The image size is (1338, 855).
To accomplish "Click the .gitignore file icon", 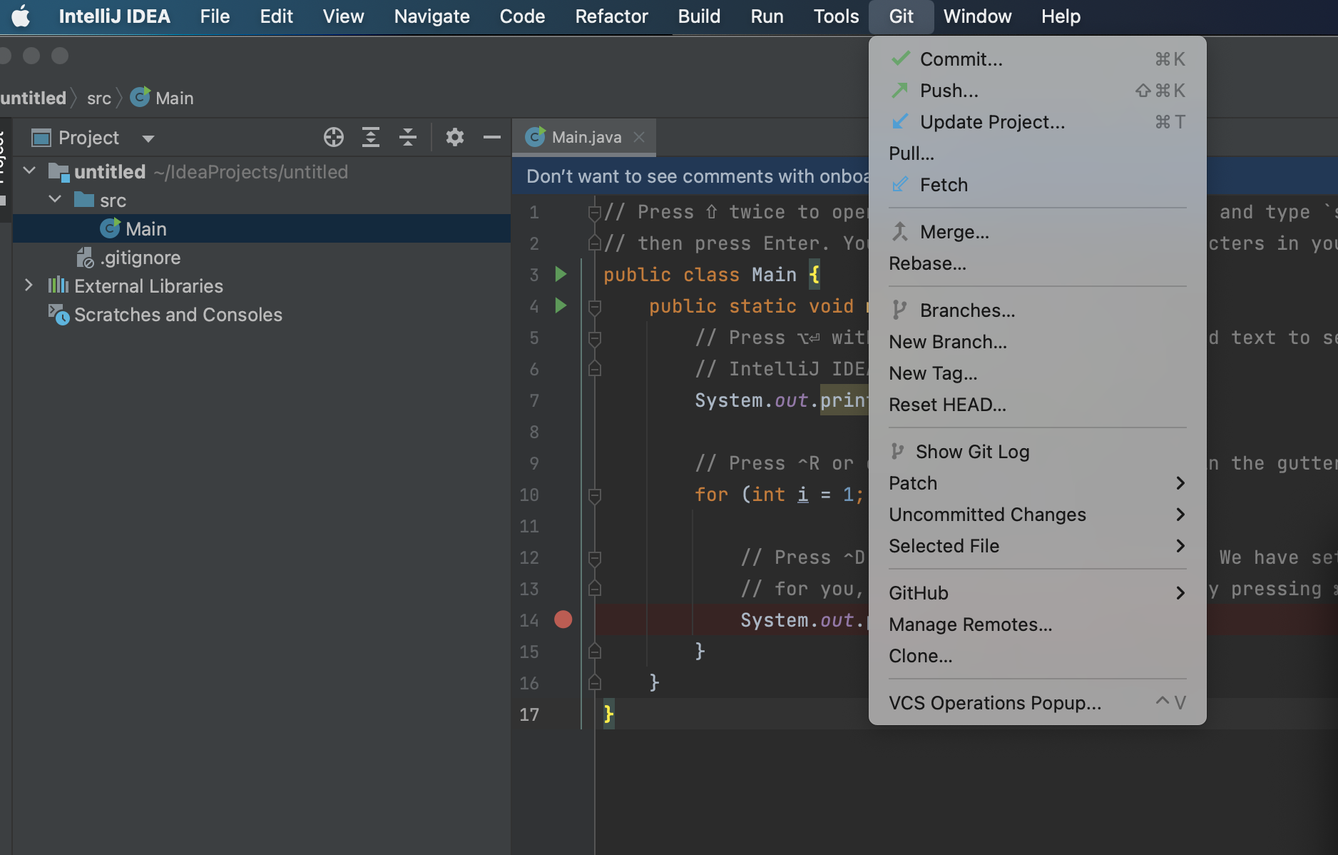I will click(x=85, y=258).
